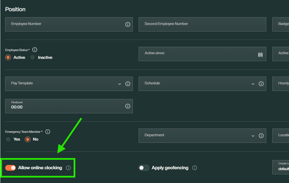Open calendar icon in Active since field

click(260, 54)
